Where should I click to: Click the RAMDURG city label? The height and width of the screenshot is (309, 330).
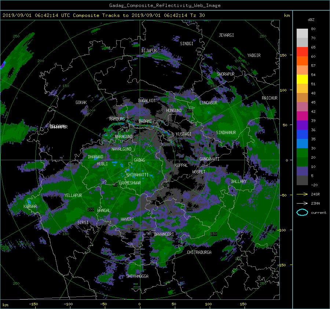point(117,119)
